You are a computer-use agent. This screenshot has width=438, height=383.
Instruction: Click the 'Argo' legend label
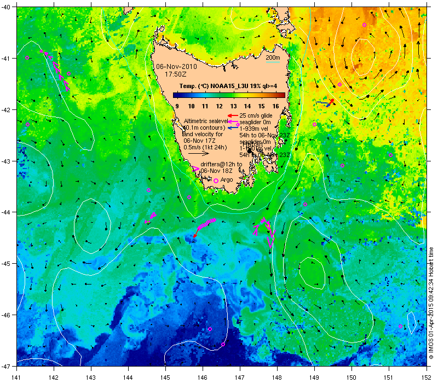point(227,180)
